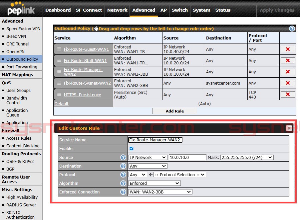Grab the drag handle for Fix-Route-Sysnet-WAN2

[59, 83]
